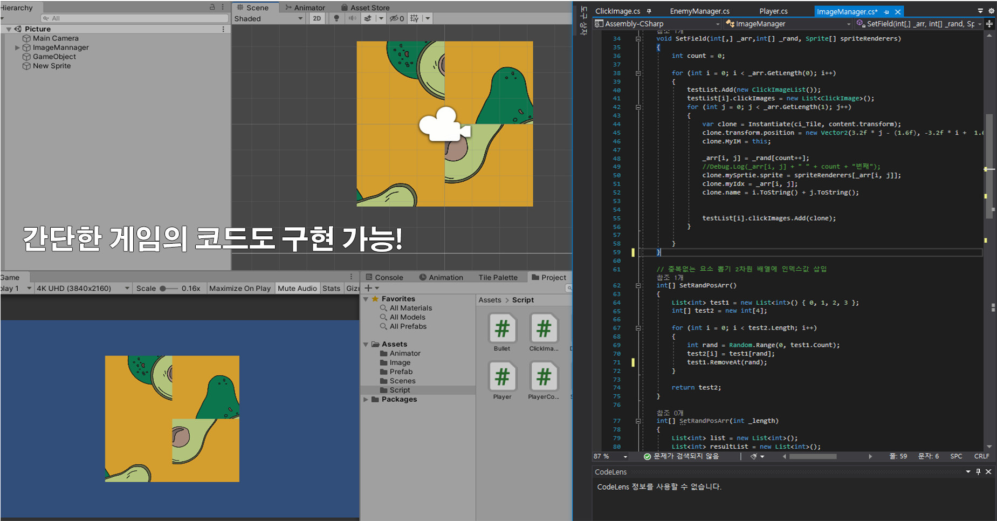Open the 4K UHD resolution dropdown
The image size is (997, 521).
point(82,289)
